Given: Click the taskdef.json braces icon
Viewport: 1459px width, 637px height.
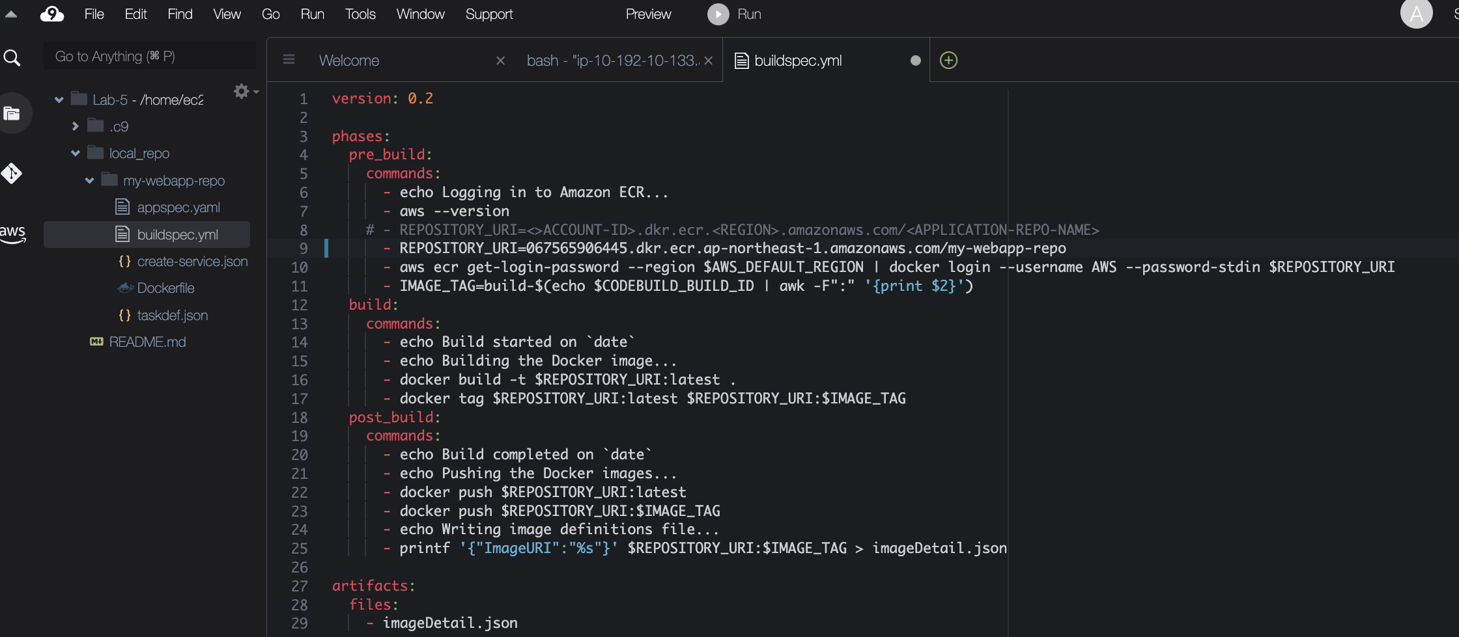Looking at the screenshot, I should 125,315.
